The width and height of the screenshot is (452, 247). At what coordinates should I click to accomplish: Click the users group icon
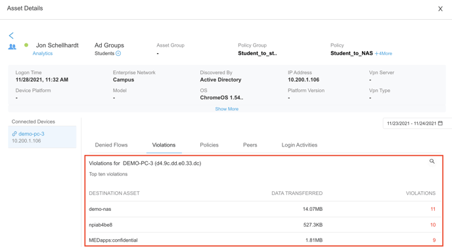12,47
